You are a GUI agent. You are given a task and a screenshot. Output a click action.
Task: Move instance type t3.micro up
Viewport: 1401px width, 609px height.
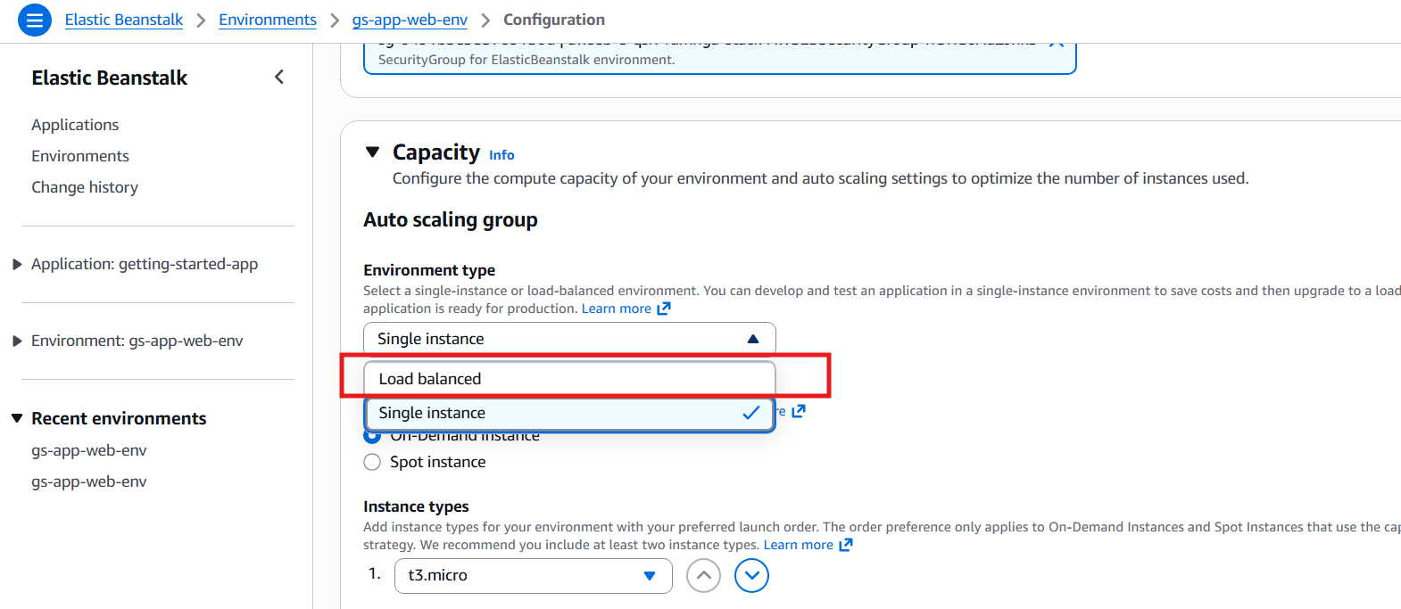coord(703,576)
